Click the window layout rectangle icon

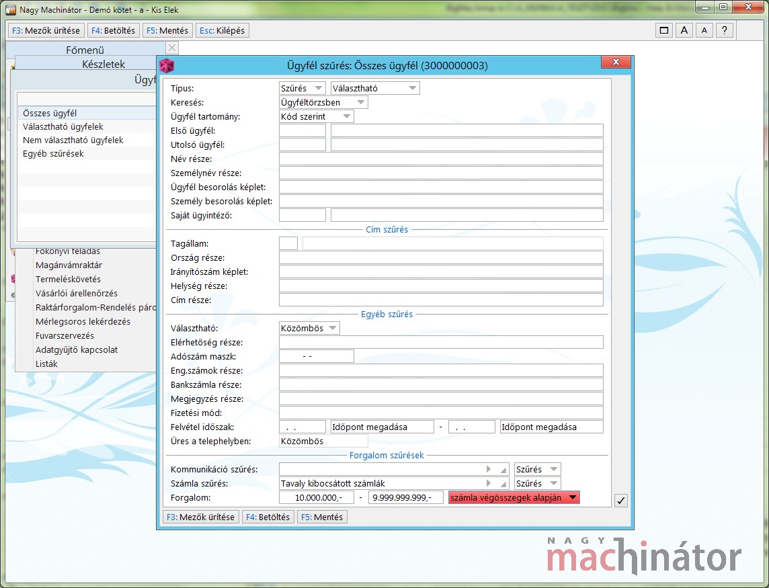(664, 30)
